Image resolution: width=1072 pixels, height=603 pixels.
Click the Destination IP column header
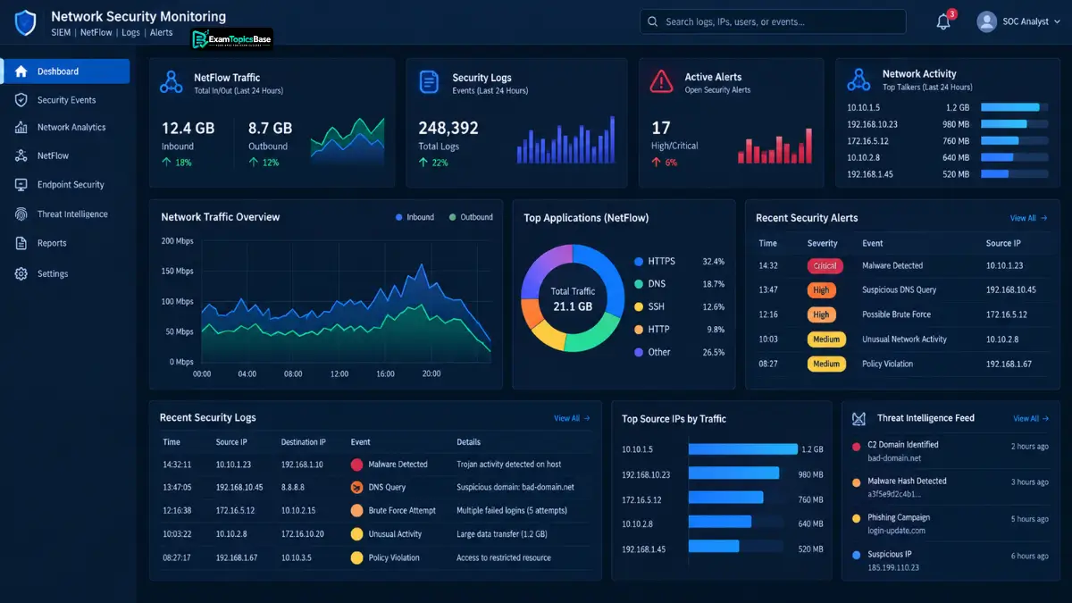[x=304, y=442]
